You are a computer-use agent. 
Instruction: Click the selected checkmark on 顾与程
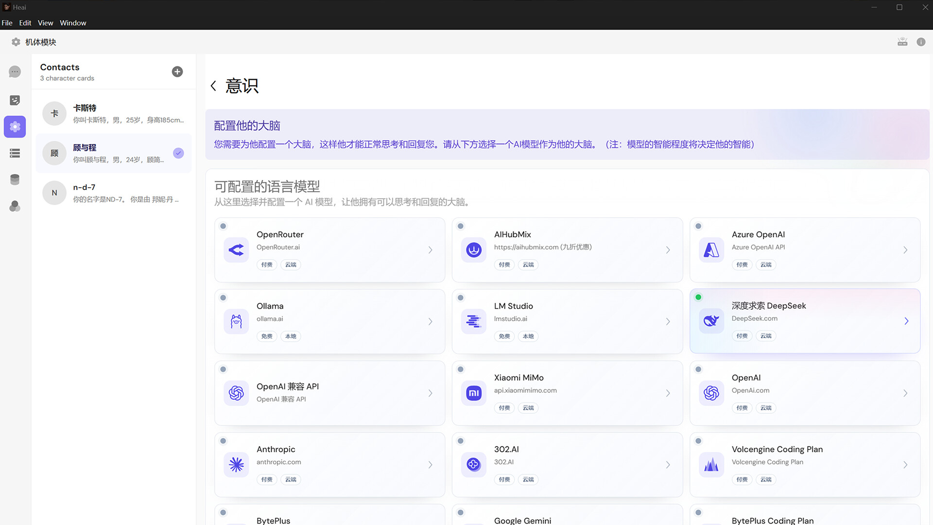point(179,153)
